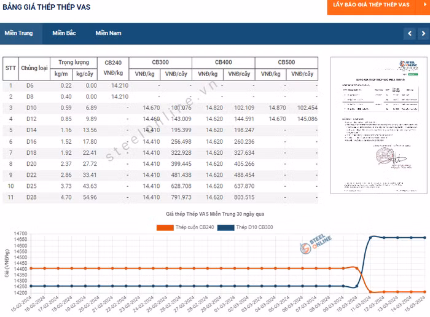The image size is (430, 317).
Task: Select the D12 row label
Action: (x=31, y=119)
